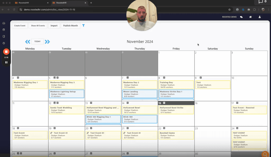This screenshot has height=157, width=271.
Task: Click the browser back arrow
Action: [x=3, y=10]
